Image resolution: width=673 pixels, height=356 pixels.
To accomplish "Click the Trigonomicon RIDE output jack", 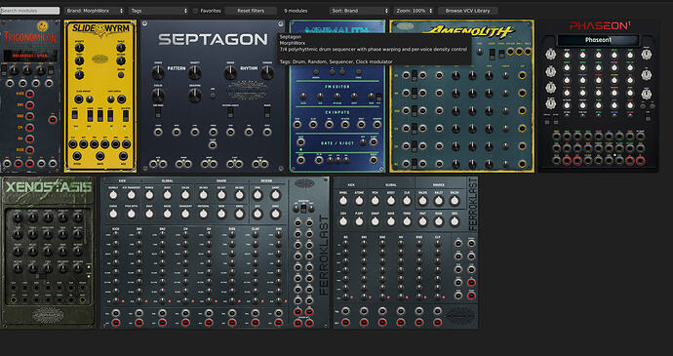I will pos(30,150).
